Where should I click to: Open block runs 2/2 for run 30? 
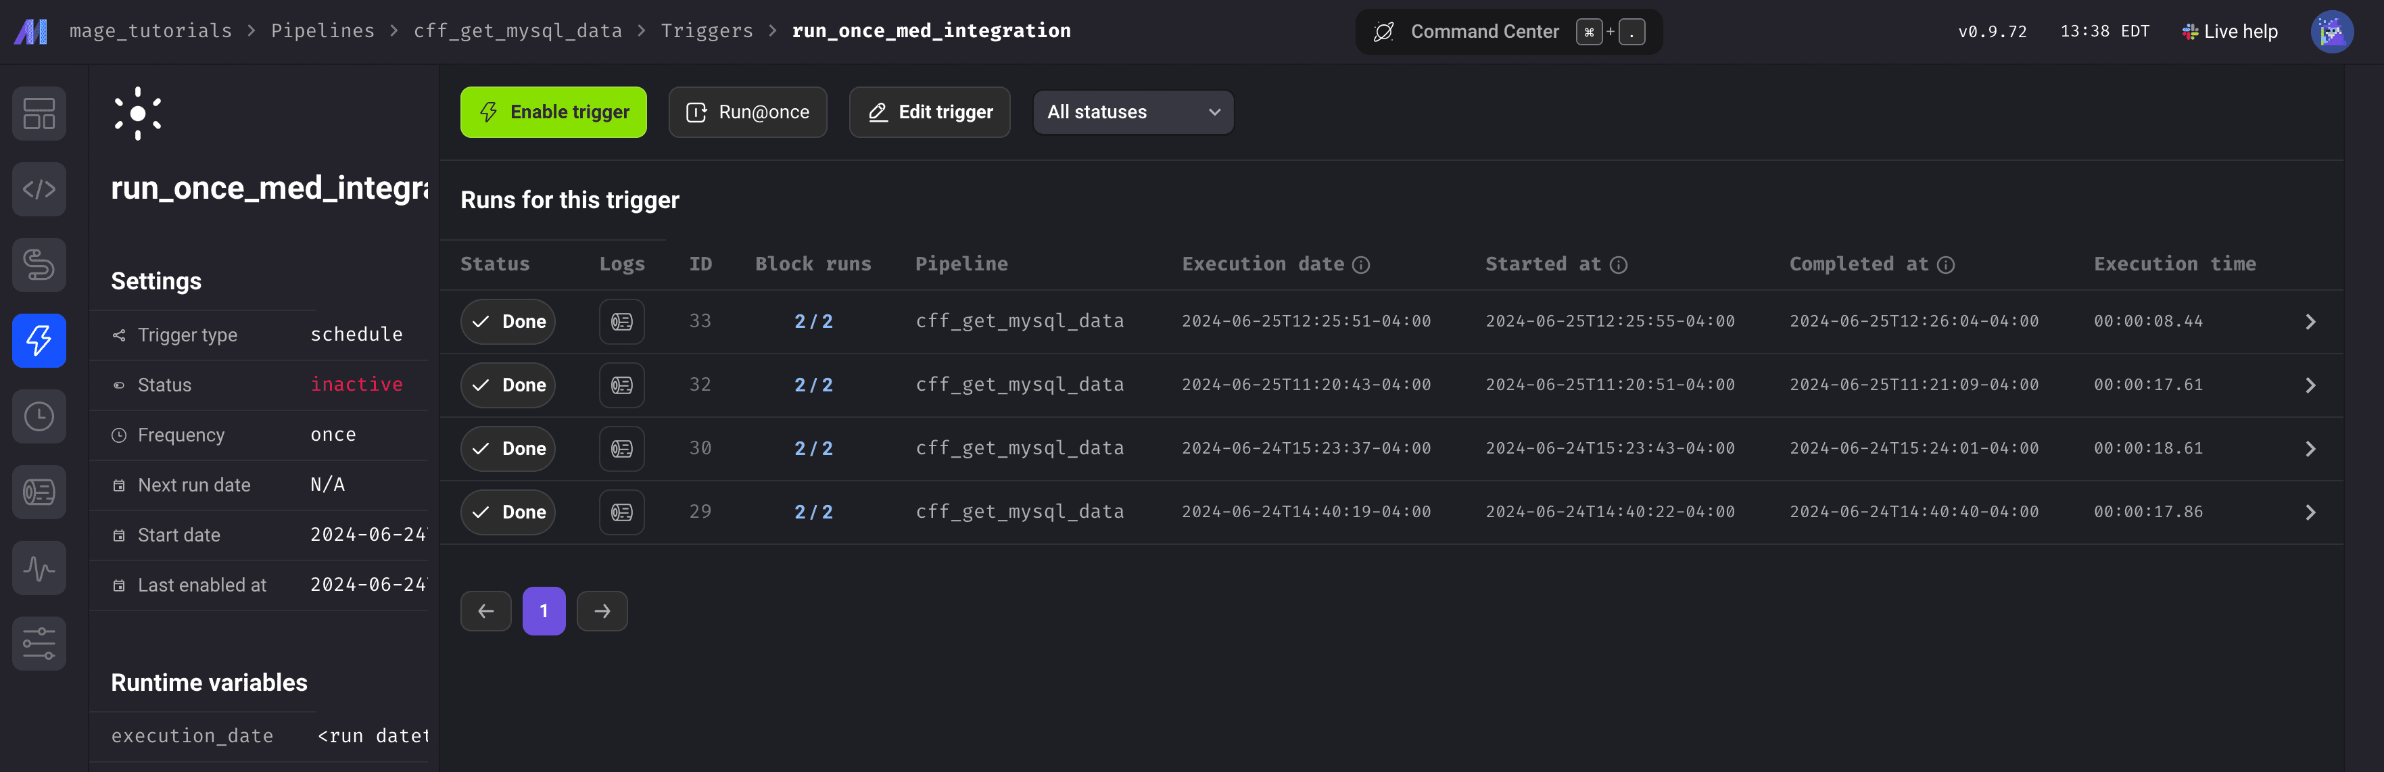coord(813,449)
